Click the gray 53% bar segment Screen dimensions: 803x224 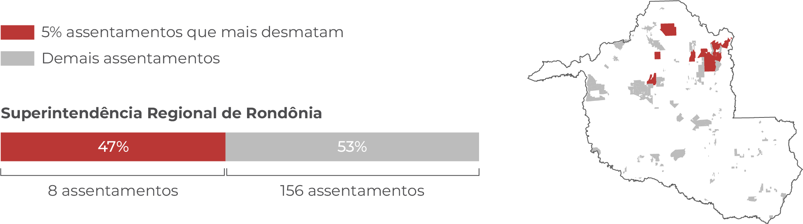(352, 147)
